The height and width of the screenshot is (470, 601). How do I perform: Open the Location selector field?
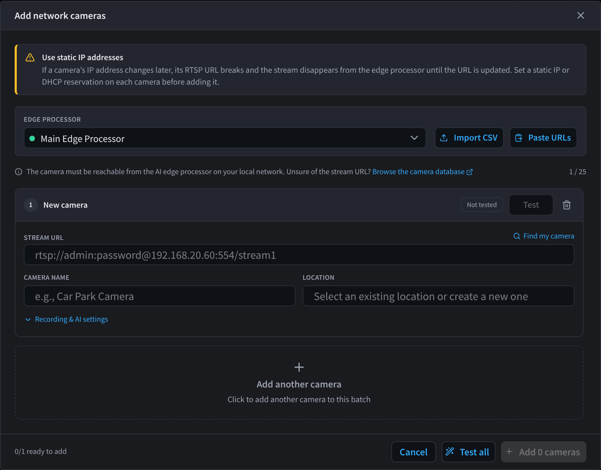438,296
